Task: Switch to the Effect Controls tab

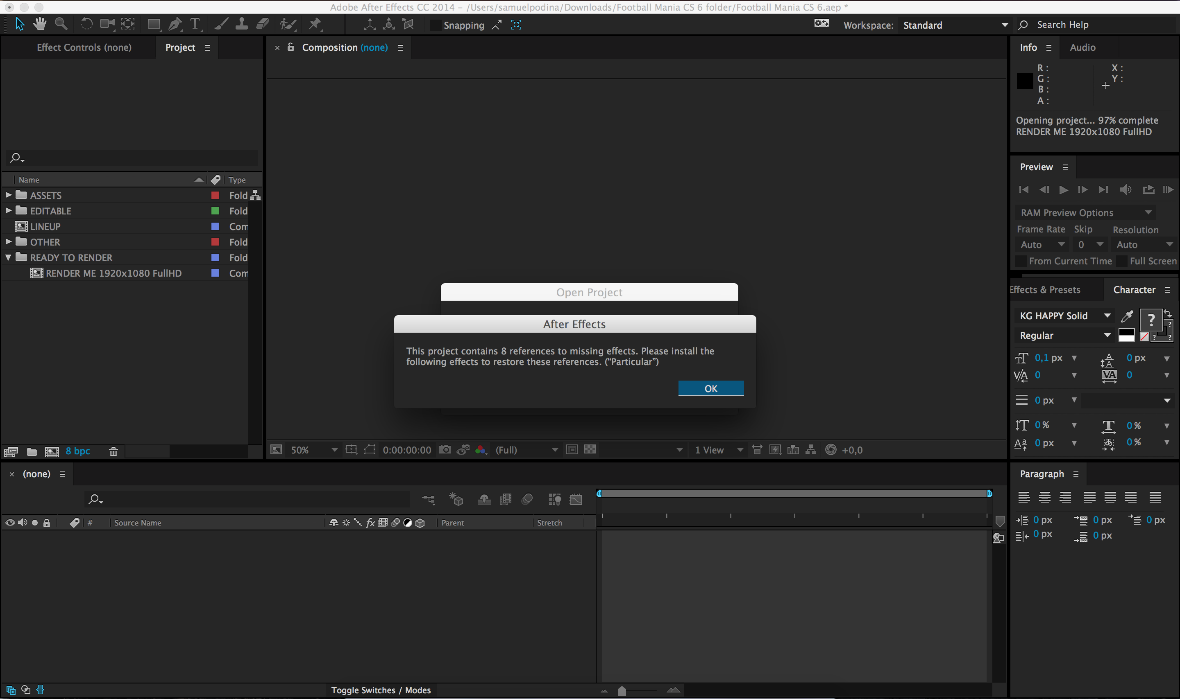Action: pyautogui.click(x=84, y=47)
